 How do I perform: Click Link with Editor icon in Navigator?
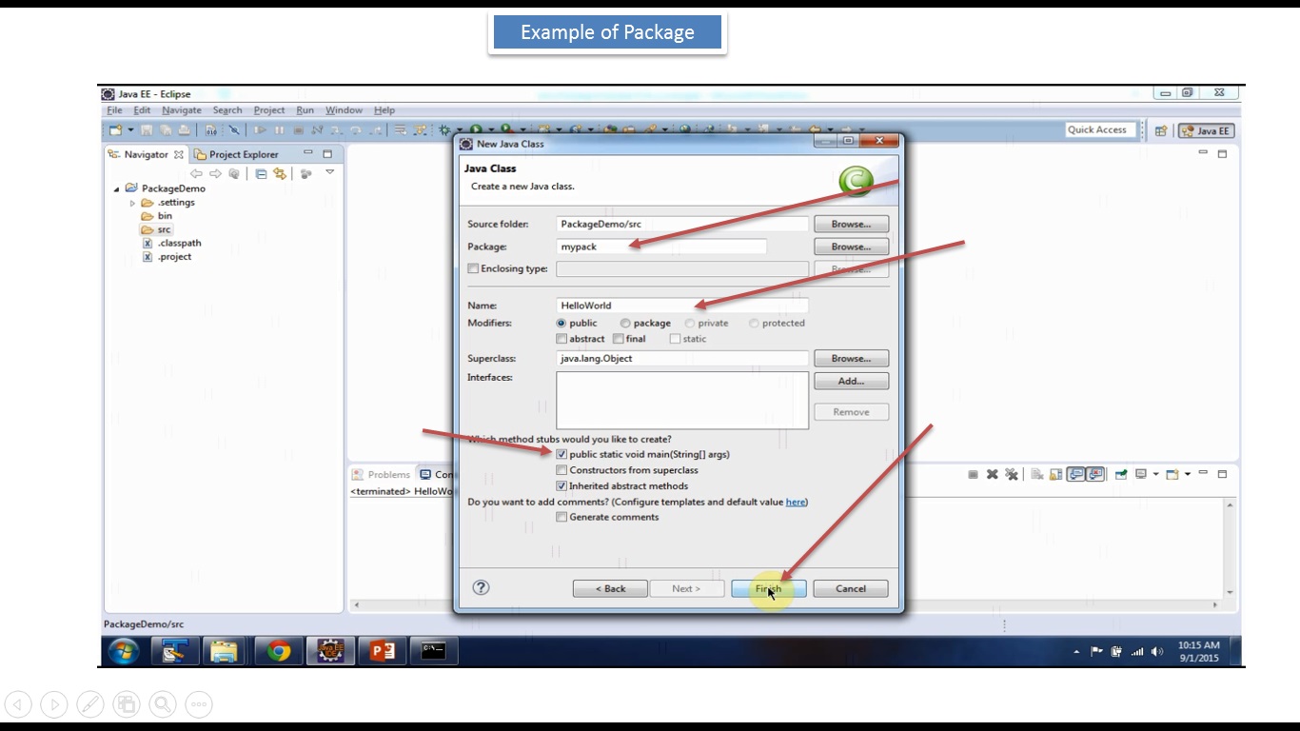click(280, 173)
